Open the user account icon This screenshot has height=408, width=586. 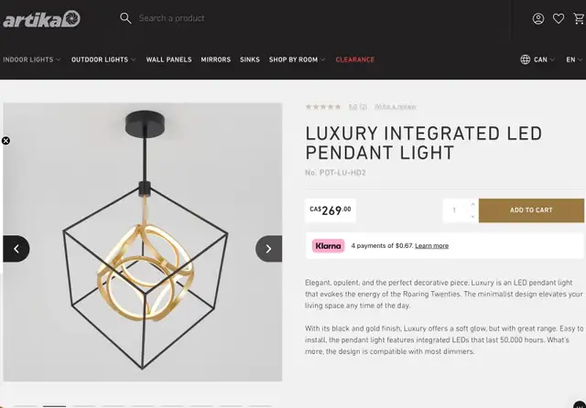pos(538,18)
